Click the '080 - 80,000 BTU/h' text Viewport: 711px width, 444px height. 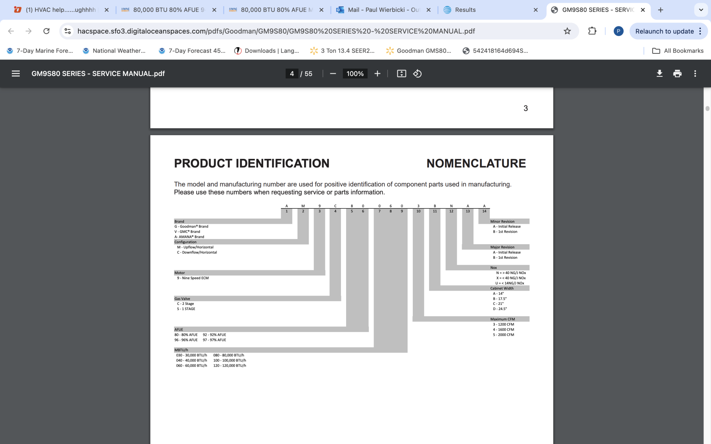tap(228, 355)
